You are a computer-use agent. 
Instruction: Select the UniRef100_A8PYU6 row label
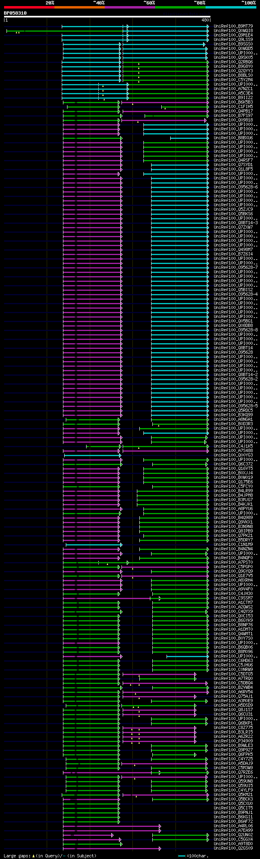coord(233,508)
